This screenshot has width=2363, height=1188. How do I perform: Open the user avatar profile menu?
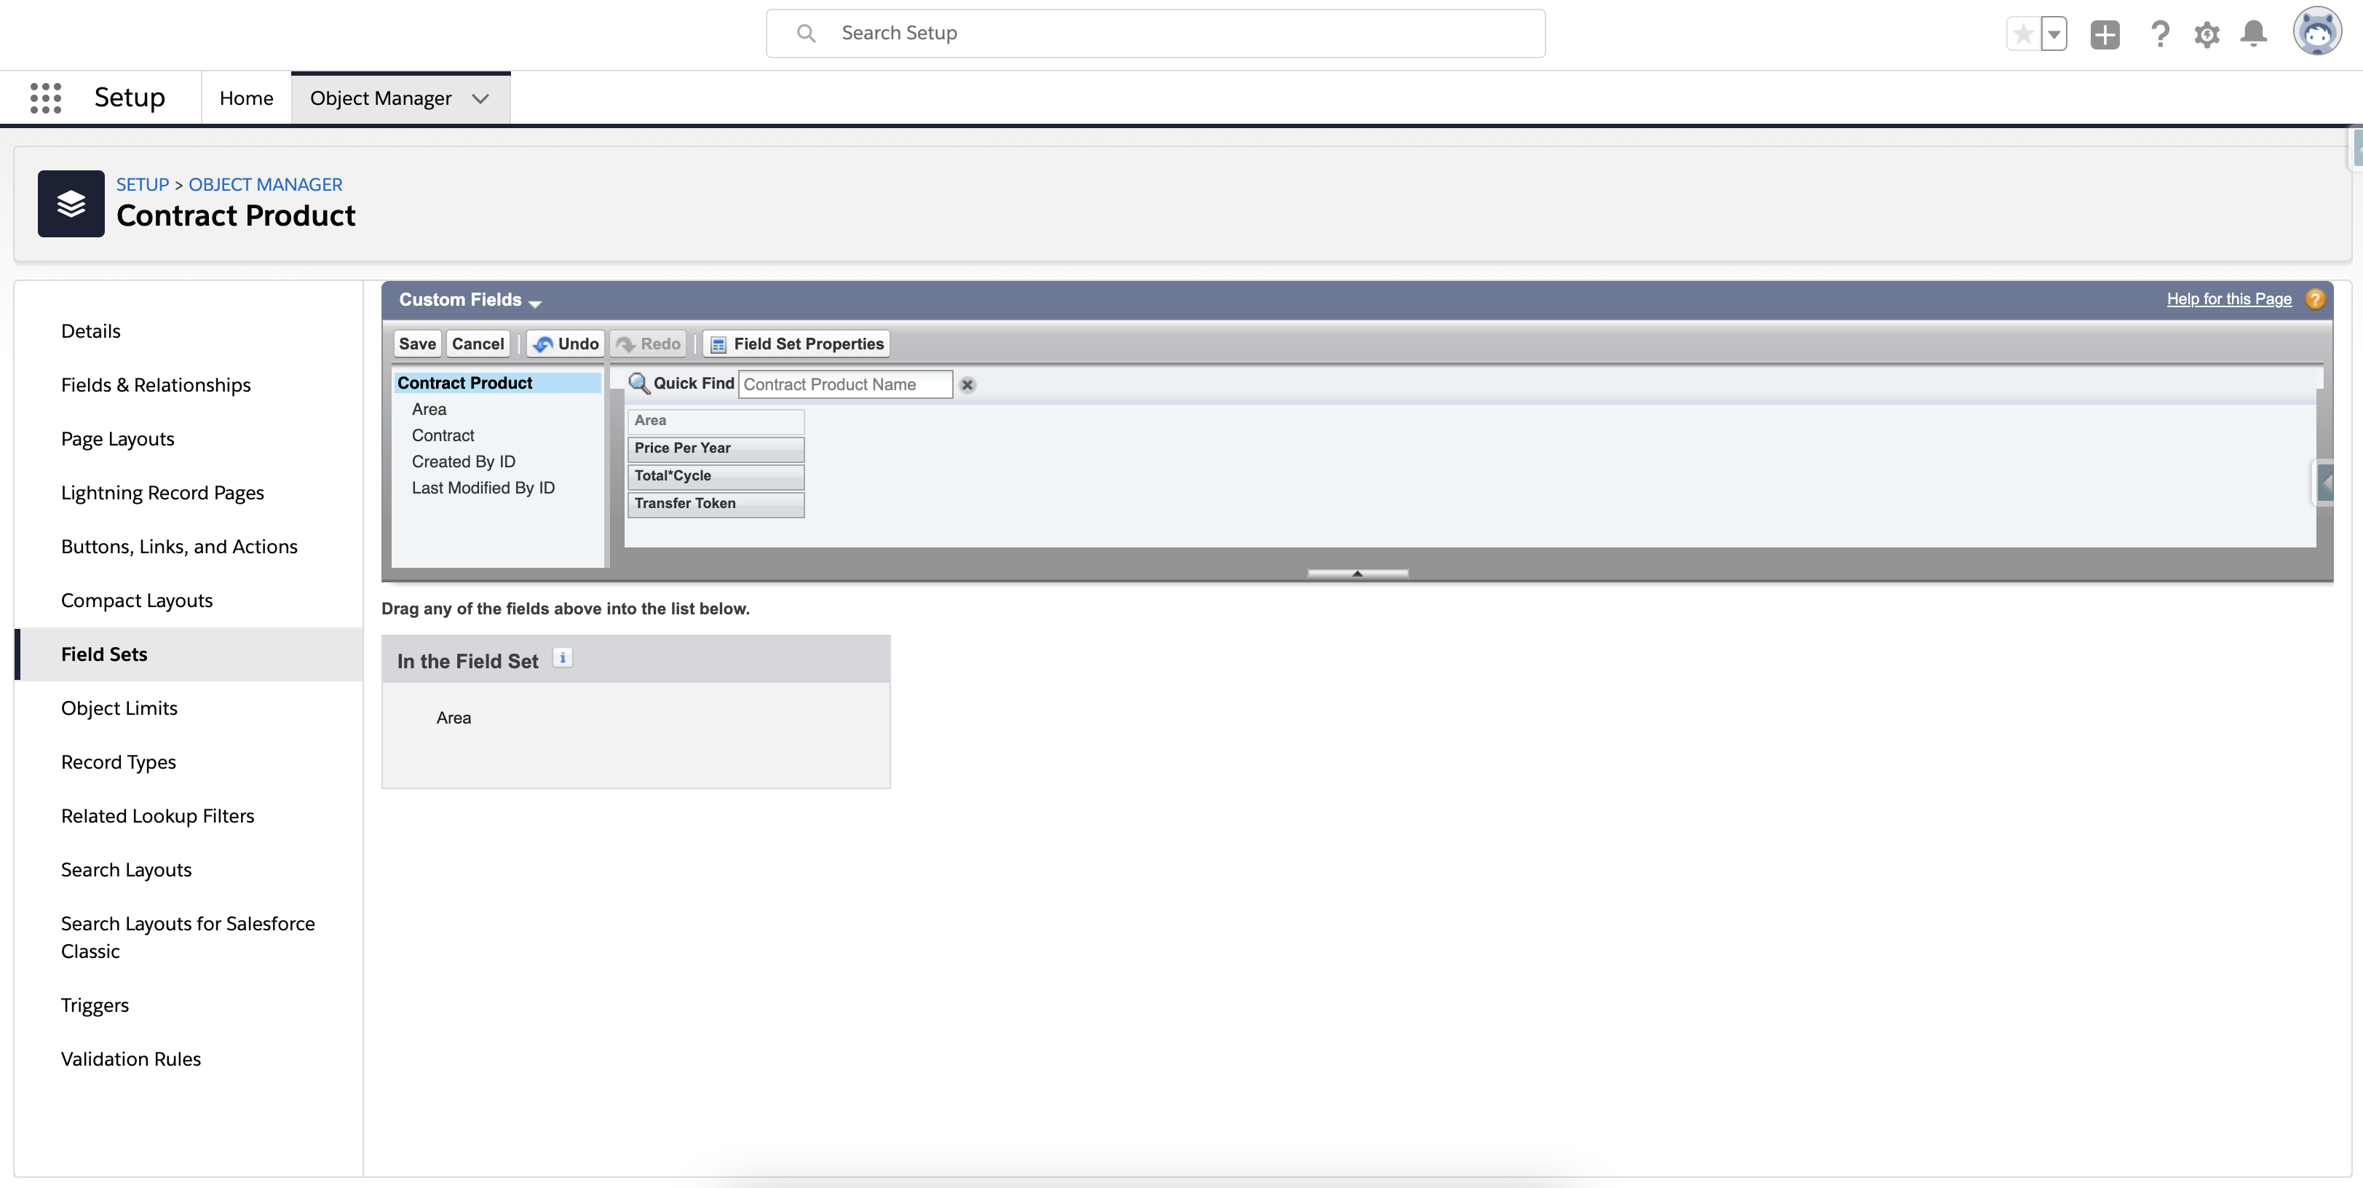[2317, 33]
